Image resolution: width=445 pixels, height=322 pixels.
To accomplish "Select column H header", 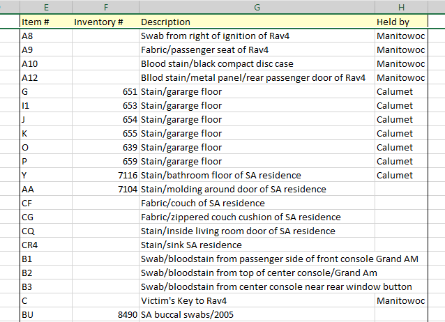I will [401, 6].
